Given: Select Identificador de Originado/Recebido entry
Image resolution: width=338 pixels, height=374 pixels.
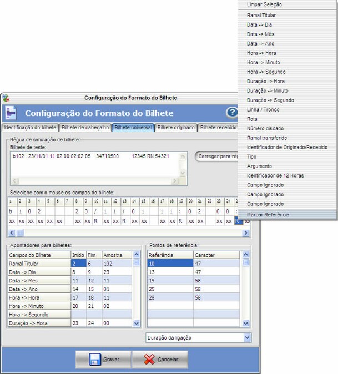Looking at the screenshot, I should (x=287, y=147).
